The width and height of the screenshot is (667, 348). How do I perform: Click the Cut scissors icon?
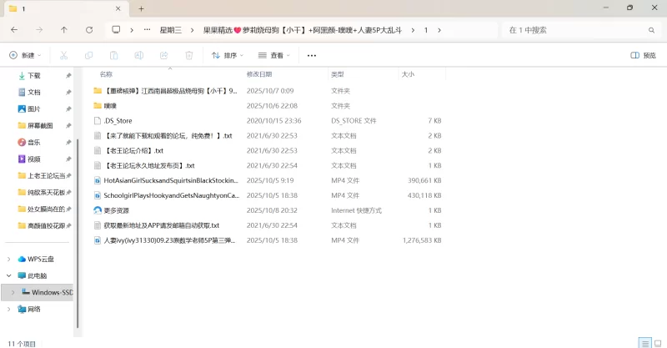coord(63,55)
